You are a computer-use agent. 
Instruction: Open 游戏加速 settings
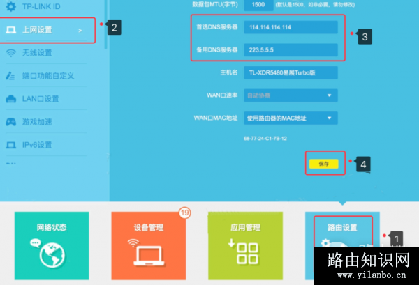click(46, 122)
